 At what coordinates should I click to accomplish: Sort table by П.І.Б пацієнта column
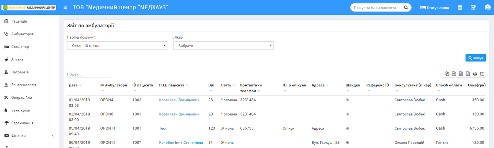click(x=174, y=85)
